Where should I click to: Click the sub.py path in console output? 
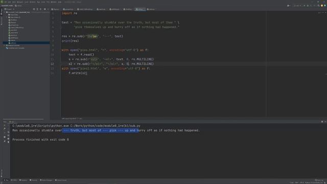105,126
